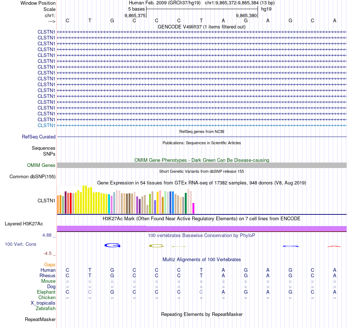Open the Repeating Elements by RepeatMasker title
The height and width of the screenshot is (328, 347).
[202, 314]
